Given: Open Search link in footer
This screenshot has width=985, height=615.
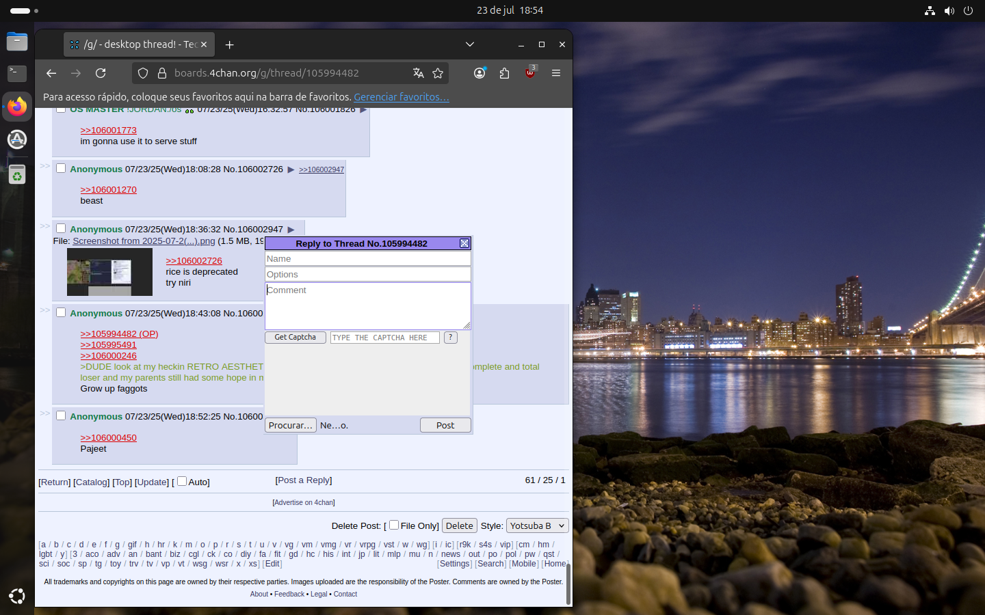Looking at the screenshot, I should [x=491, y=564].
